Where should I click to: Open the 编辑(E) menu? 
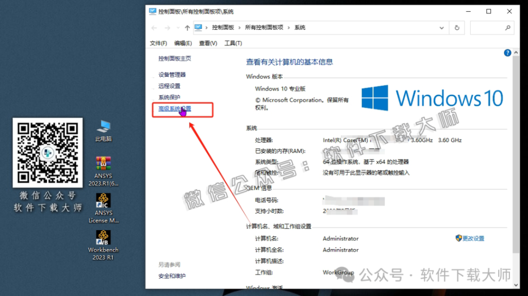click(x=183, y=43)
